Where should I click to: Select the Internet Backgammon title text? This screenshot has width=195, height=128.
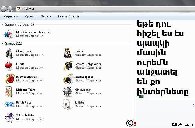88,64
